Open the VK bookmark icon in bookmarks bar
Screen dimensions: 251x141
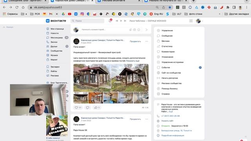tap(76, 14)
